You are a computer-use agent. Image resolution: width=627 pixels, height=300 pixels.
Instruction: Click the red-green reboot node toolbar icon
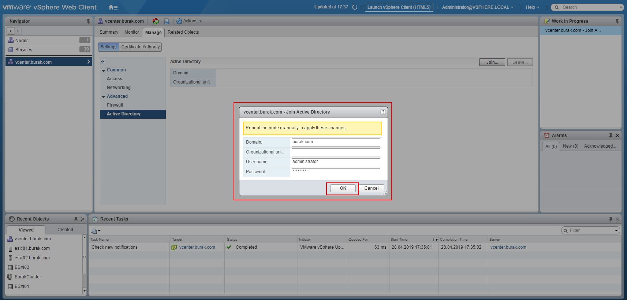coord(156,21)
